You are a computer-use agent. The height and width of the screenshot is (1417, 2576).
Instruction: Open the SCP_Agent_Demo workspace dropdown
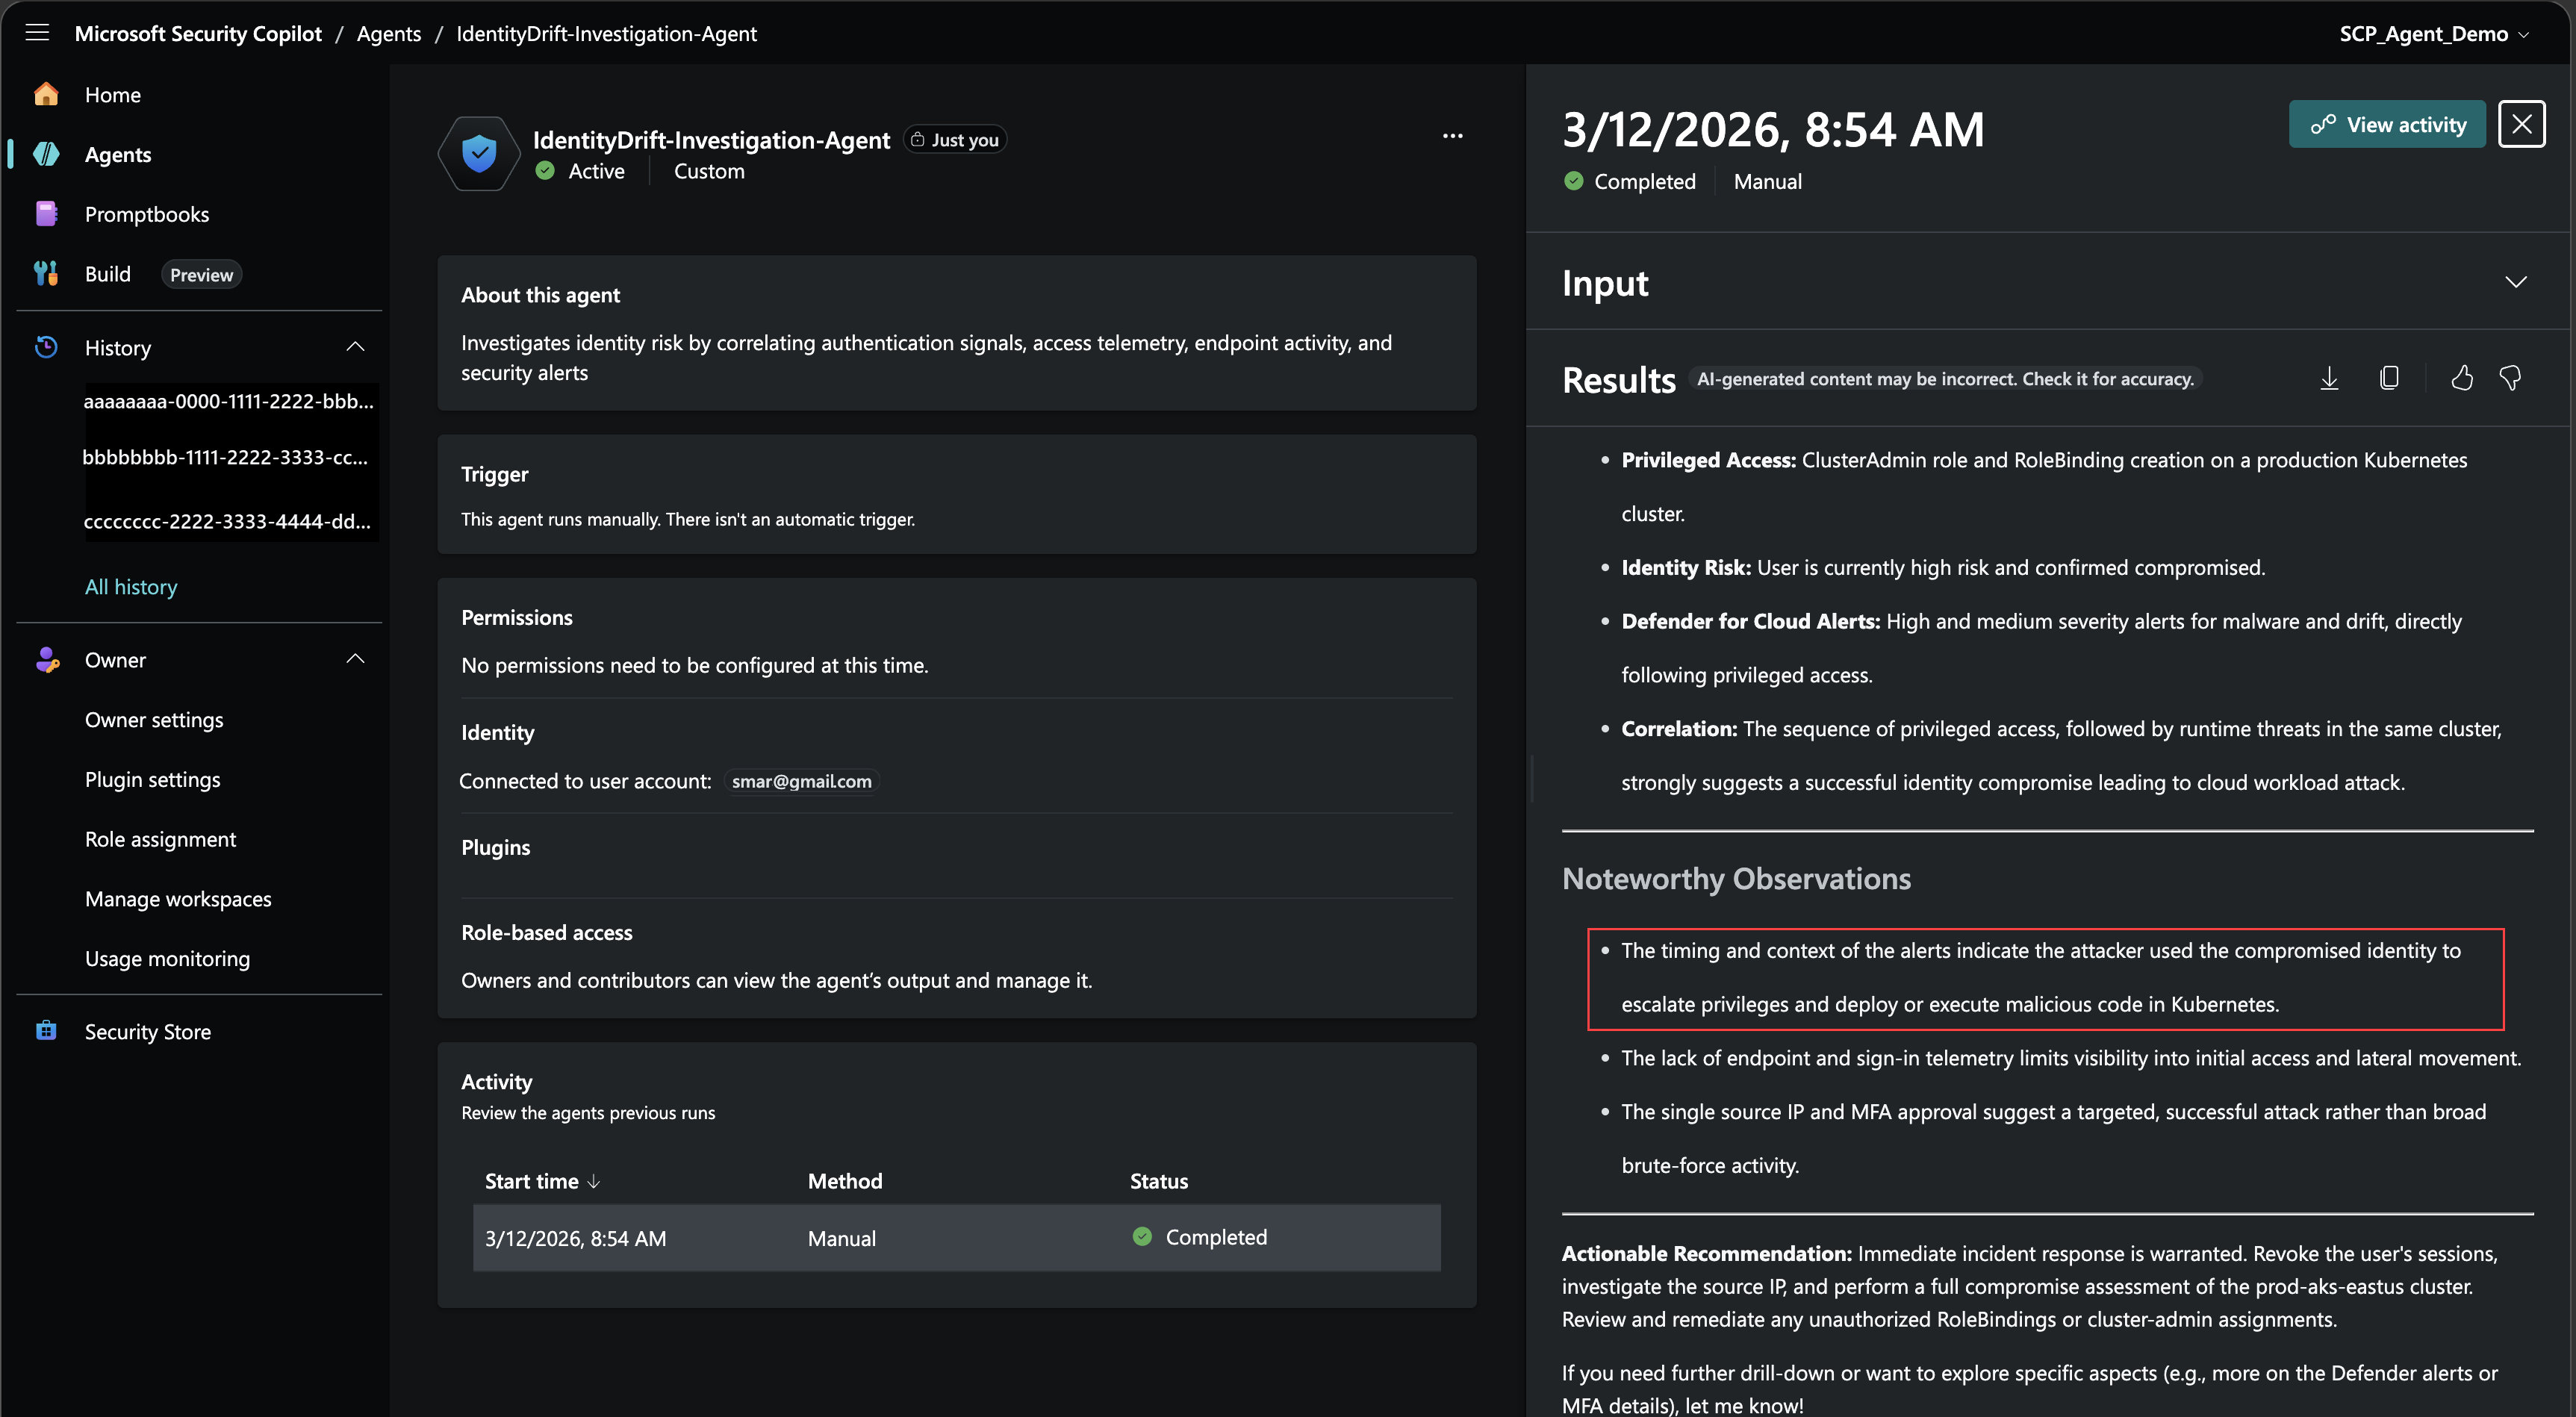point(2435,33)
